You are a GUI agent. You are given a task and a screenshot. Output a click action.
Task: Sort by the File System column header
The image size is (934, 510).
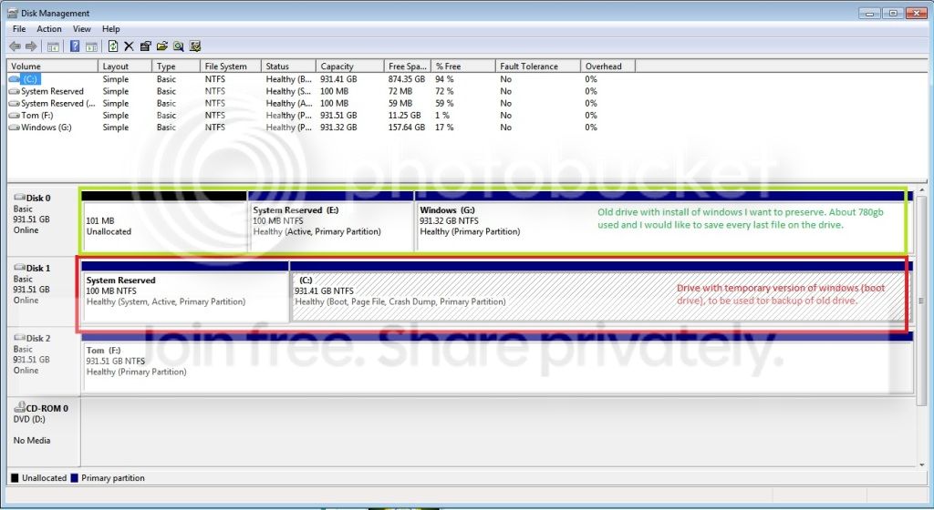230,66
